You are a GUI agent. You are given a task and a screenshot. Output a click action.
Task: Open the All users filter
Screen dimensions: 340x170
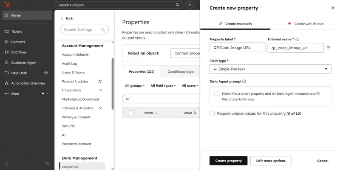coord(190,86)
